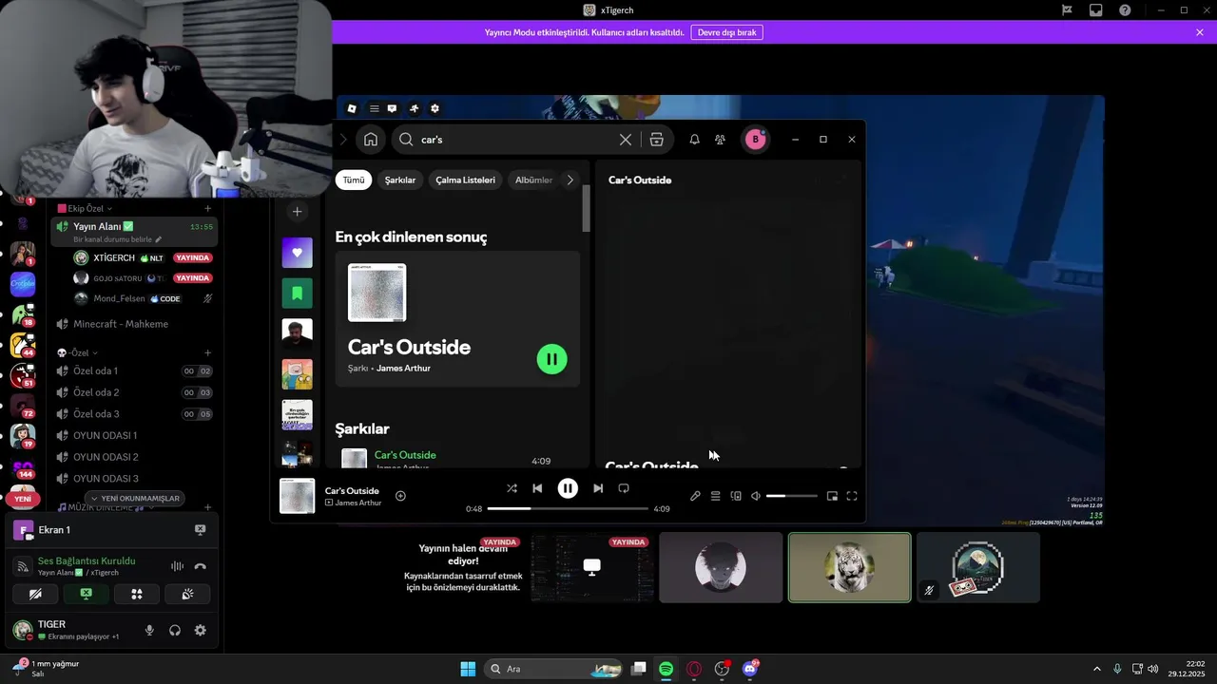Select the Şarkılar filter chip
Image resolution: width=1217 pixels, height=684 pixels.
pos(400,180)
